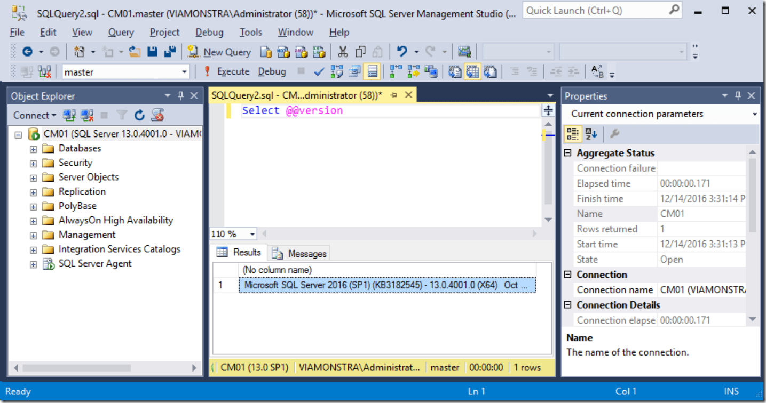The width and height of the screenshot is (766, 403).
Task: Click the Undo arrow icon
Action: point(402,52)
